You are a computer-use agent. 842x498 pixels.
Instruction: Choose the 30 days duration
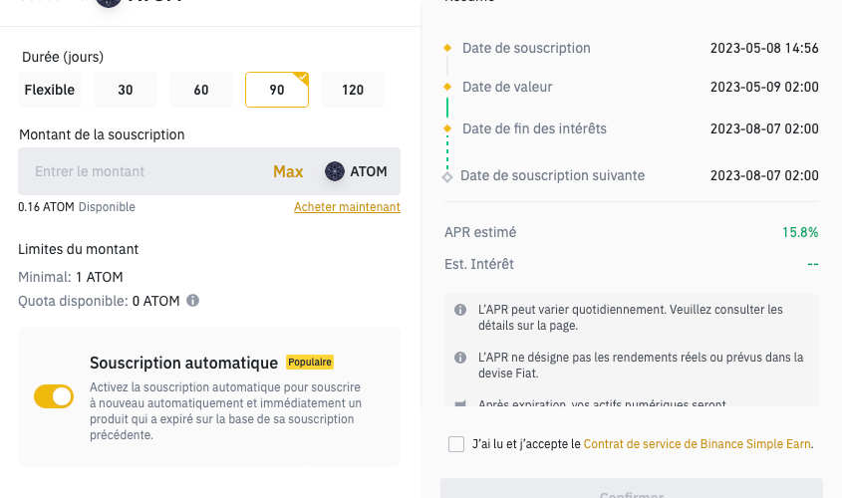126,90
